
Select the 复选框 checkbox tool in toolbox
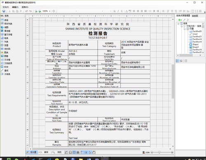pos(6,31)
